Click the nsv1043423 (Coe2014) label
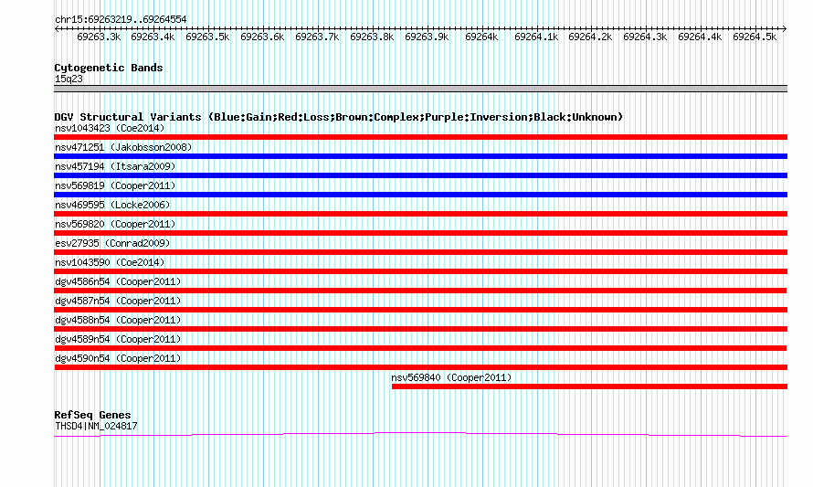813x487 pixels. [110, 128]
